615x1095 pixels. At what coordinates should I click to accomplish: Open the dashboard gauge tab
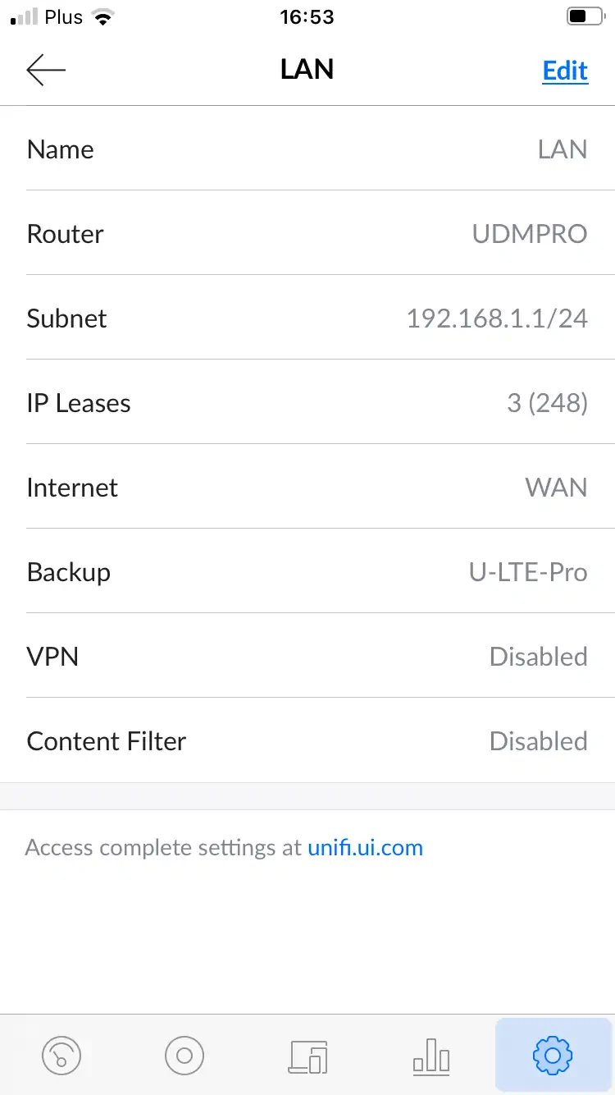[x=61, y=1055]
